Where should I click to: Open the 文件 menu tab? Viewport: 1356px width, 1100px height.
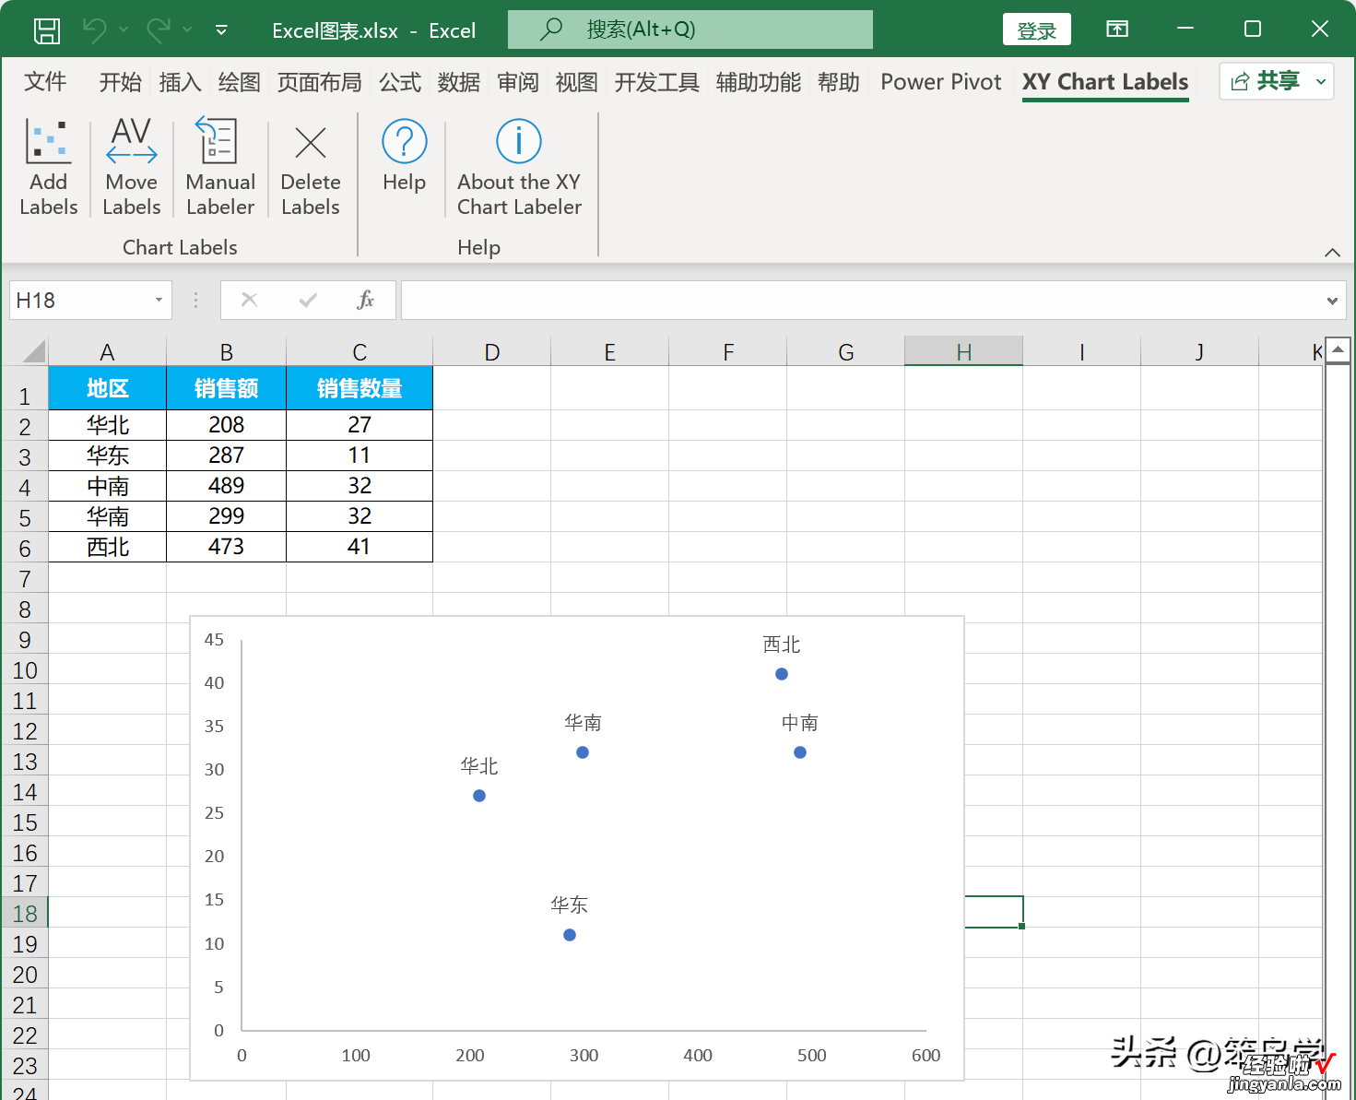click(x=45, y=82)
